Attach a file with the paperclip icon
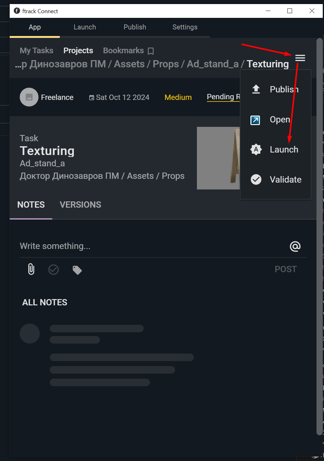 [x=31, y=269]
